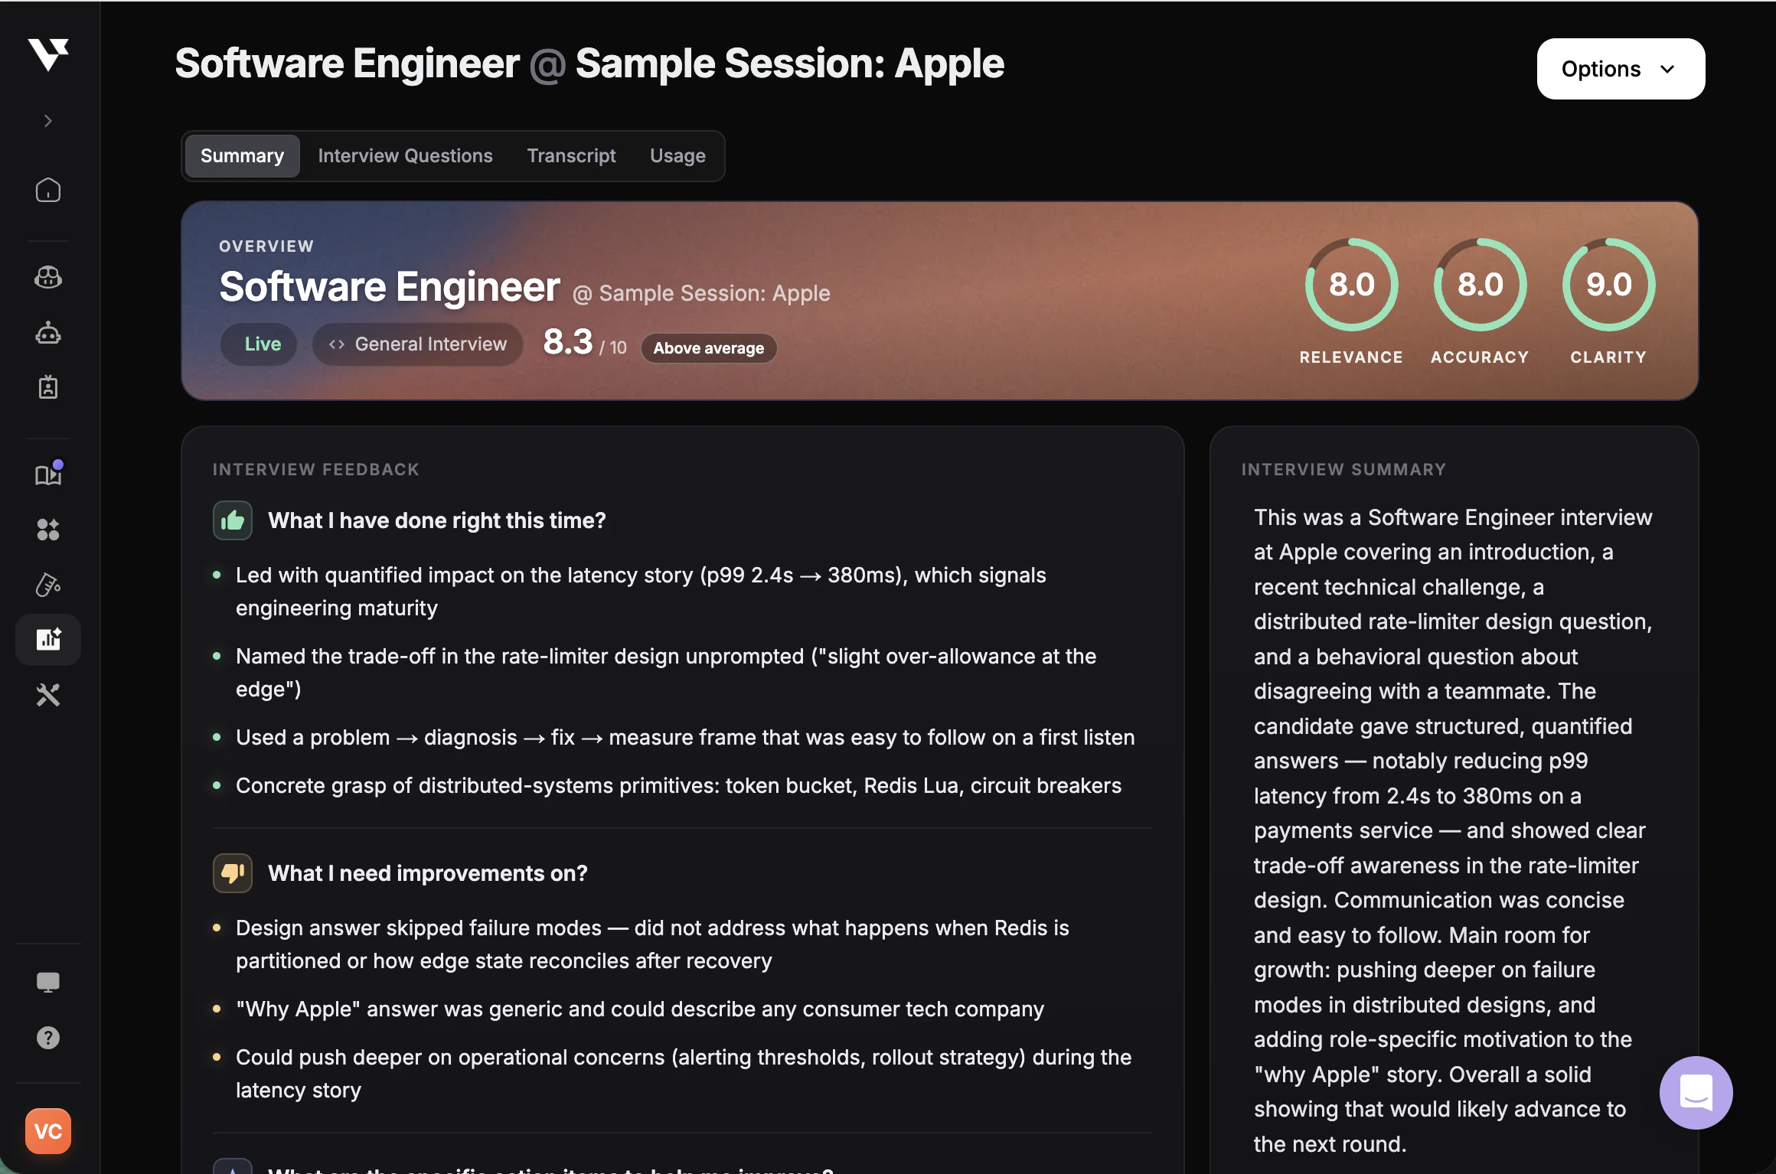The height and width of the screenshot is (1174, 1776).
Task: Open the pencil-tag icon in sidebar
Action: 48,585
